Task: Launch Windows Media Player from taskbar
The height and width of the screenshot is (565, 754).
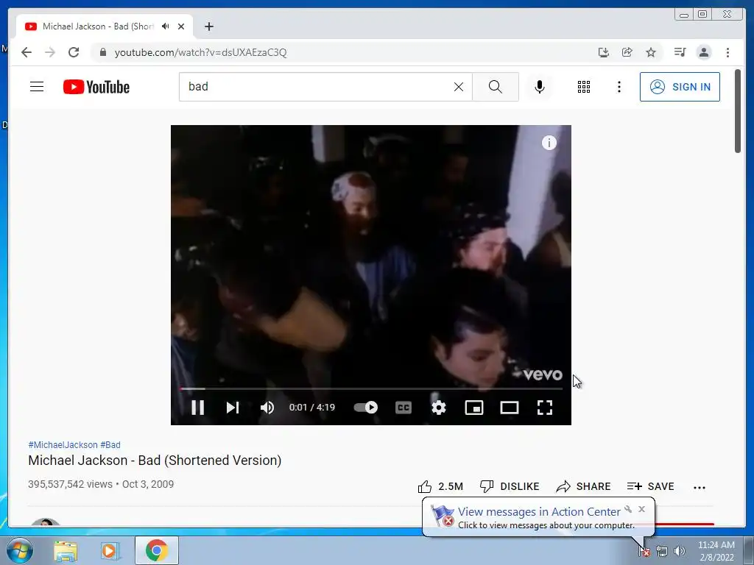Action: click(x=110, y=550)
